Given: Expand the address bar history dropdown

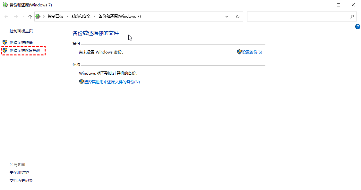Looking at the screenshot, I should point(227,17).
